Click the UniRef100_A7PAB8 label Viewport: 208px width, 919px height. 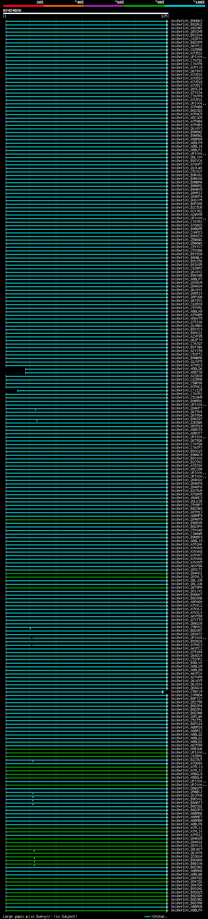pyautogui.click(x=187, y=107)
